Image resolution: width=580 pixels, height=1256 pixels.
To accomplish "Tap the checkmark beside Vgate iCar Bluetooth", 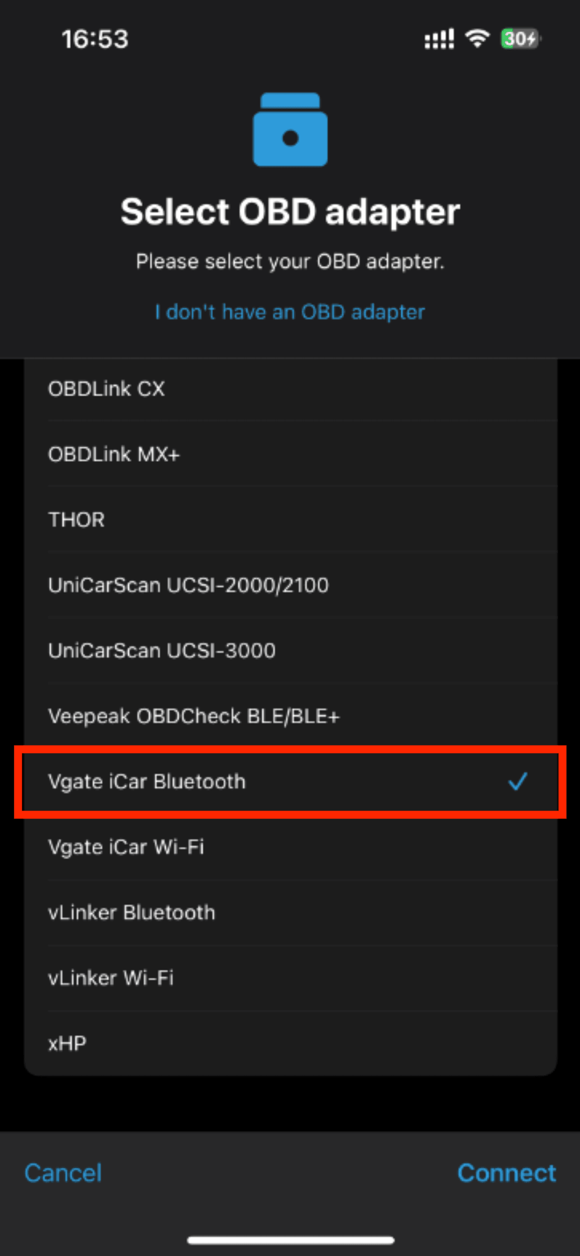I will tap(518, 781).
